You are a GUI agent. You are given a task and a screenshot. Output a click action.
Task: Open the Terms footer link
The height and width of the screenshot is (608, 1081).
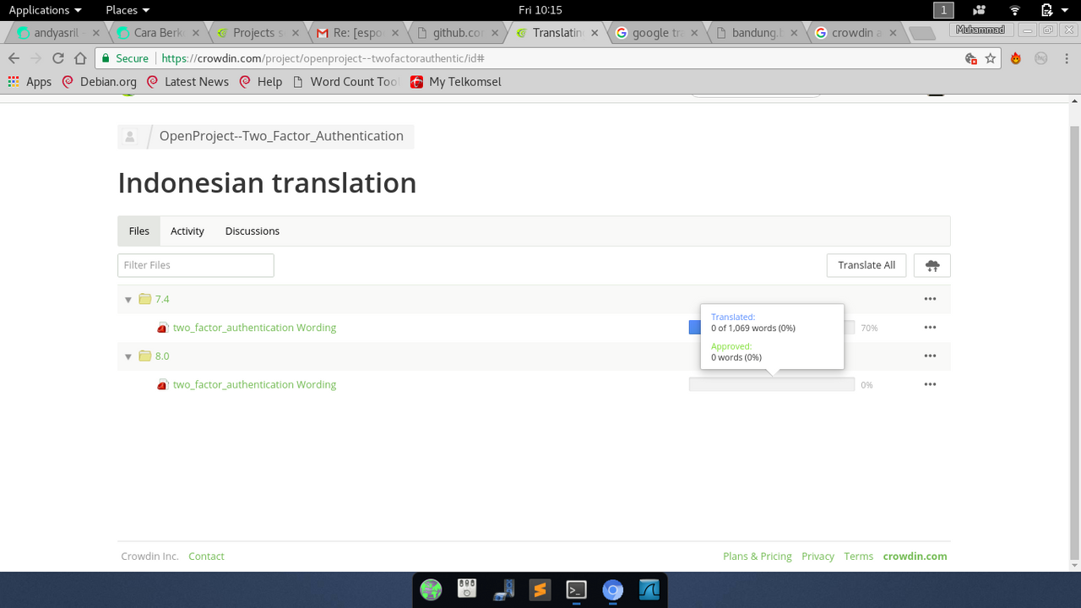(858, 556)
